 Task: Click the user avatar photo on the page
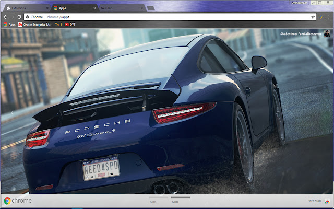[x=327, y=33]
